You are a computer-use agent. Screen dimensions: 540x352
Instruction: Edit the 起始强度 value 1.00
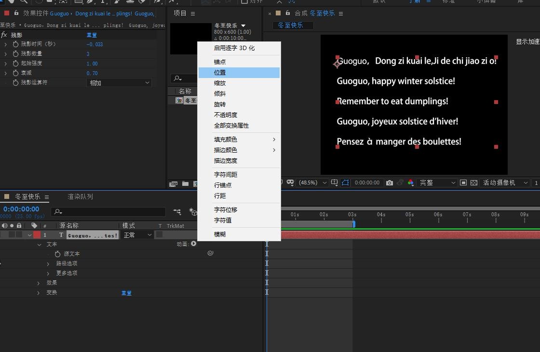[92, 64]
